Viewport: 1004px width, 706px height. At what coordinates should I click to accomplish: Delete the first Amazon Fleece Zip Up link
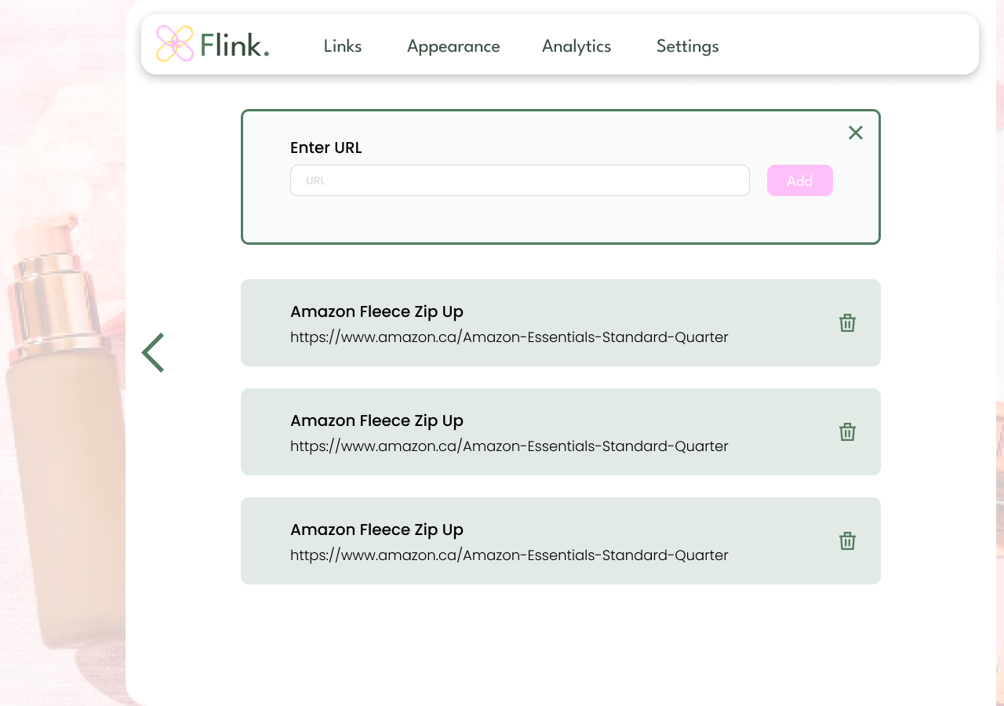point(847,322)
